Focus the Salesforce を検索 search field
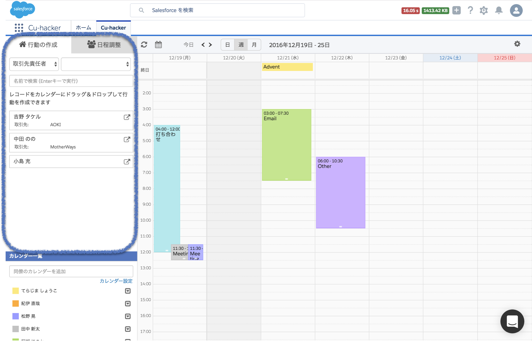The image size is (532, 342). point(218,10)
